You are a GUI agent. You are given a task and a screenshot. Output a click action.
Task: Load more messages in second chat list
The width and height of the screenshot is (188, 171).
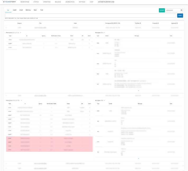[x=138, y=158]
